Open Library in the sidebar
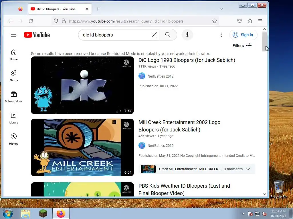The image size is (293, 219). (x=14, y=118)
